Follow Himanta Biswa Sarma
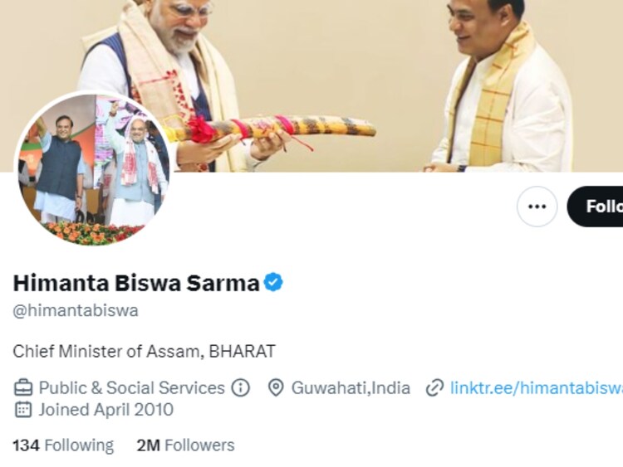This screenshot has height=467, width=623. [595, 207]
